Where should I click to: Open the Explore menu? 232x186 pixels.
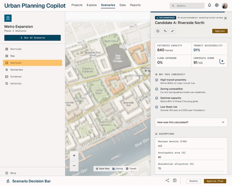point(92,5)
